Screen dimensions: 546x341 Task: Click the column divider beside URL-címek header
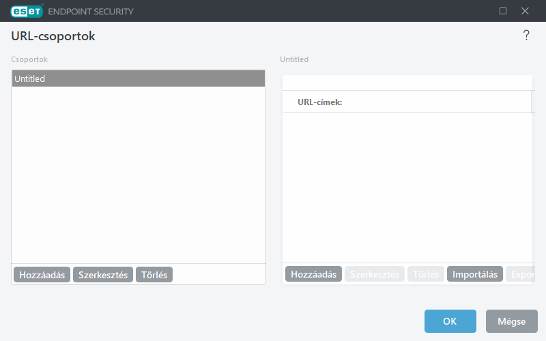[531, 102]
